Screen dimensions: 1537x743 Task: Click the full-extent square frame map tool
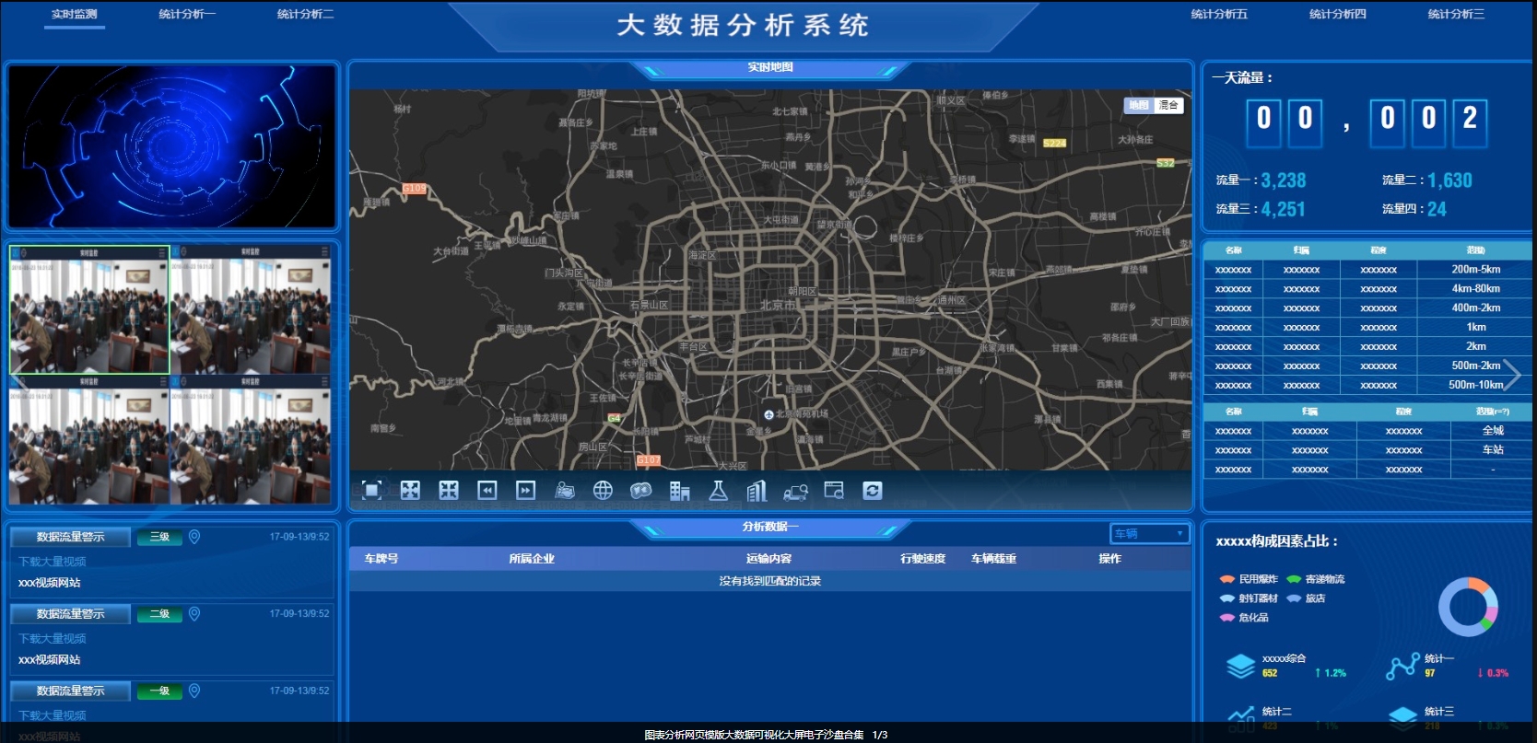click(x=372, y=491)
